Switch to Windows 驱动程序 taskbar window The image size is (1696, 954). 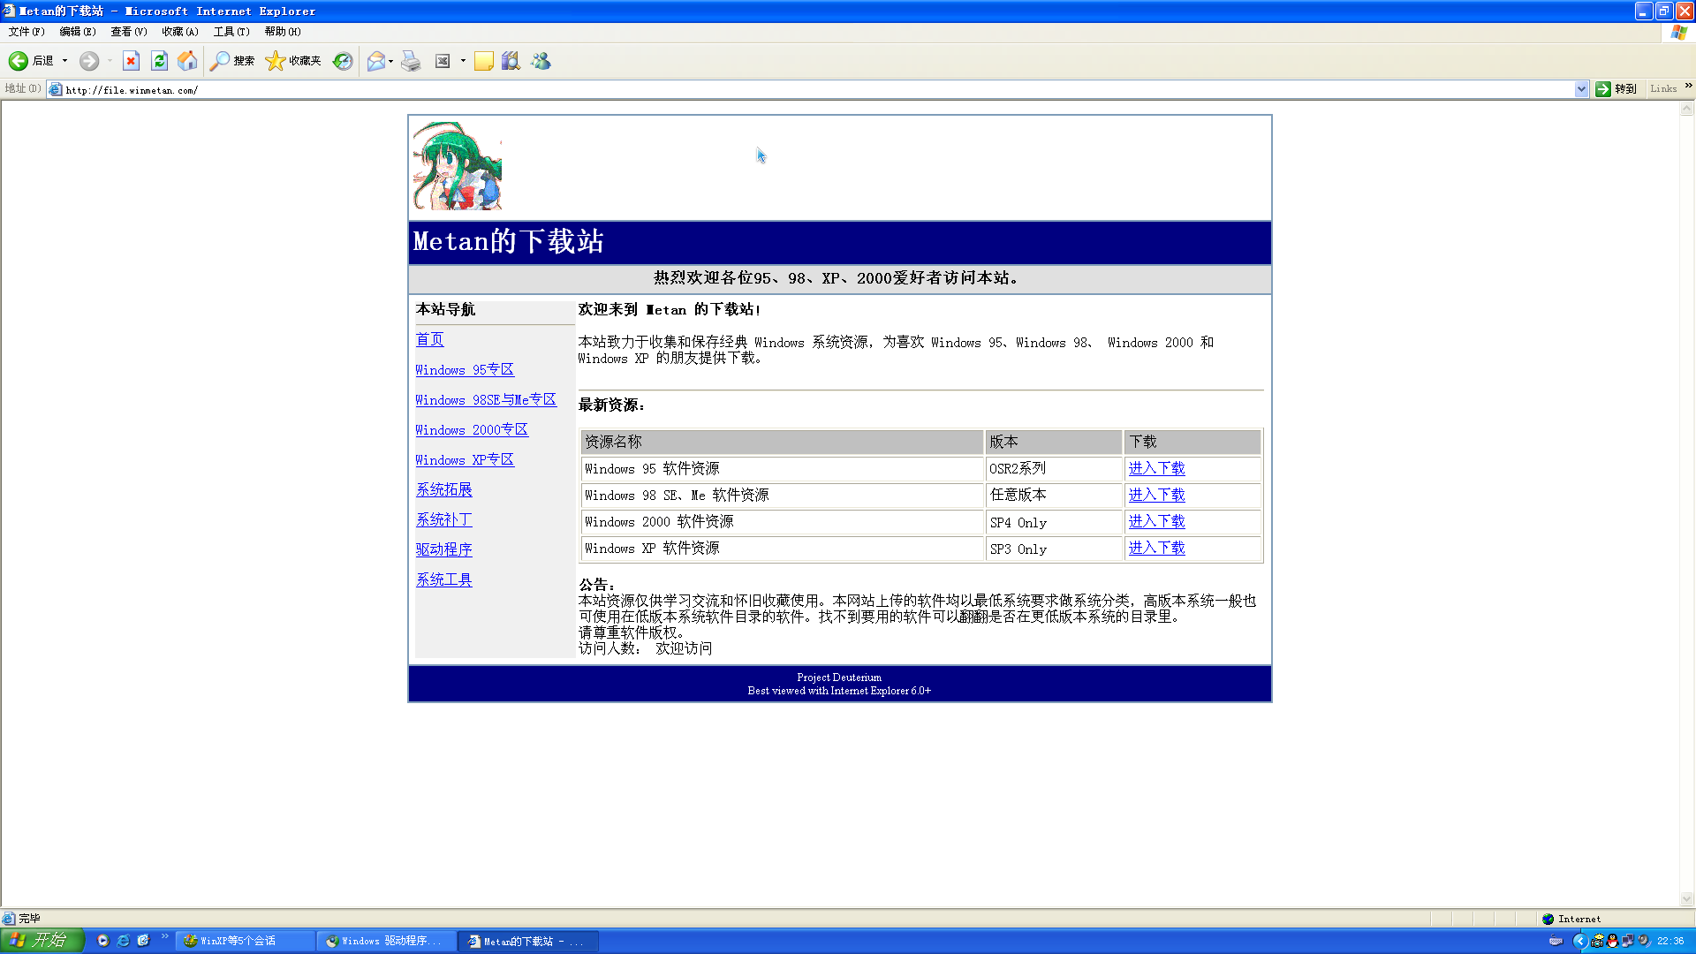tap(387, 942)
